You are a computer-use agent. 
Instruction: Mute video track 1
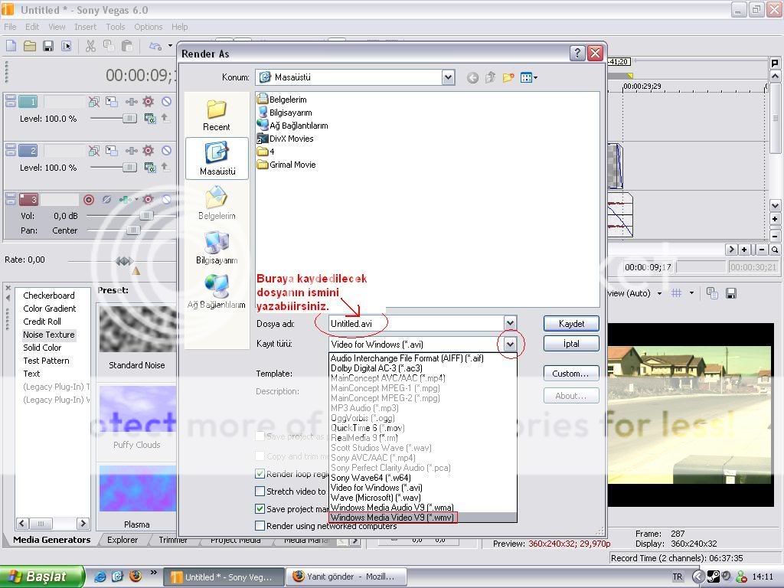pos(166,102)
